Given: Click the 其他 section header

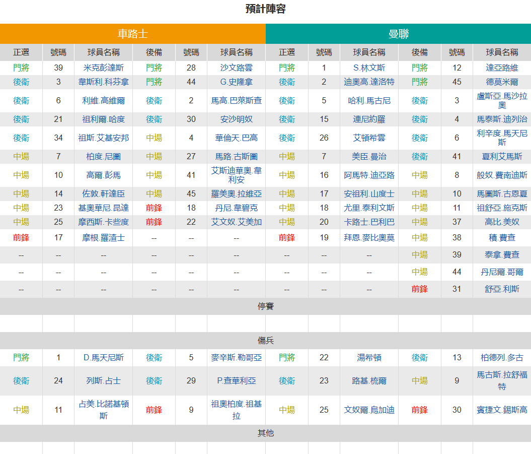Looking at the screenshot, I should (x=266, y=433).
